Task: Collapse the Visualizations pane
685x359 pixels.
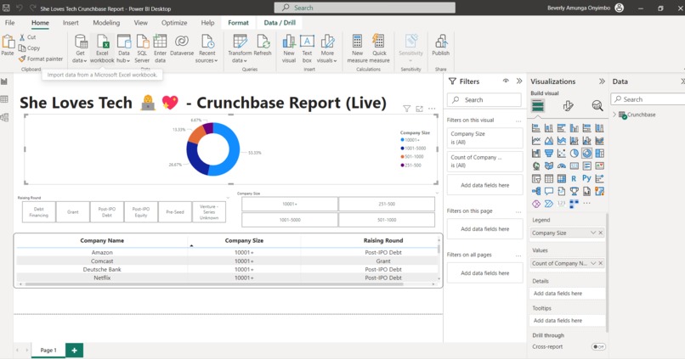Action: (602, 81)
